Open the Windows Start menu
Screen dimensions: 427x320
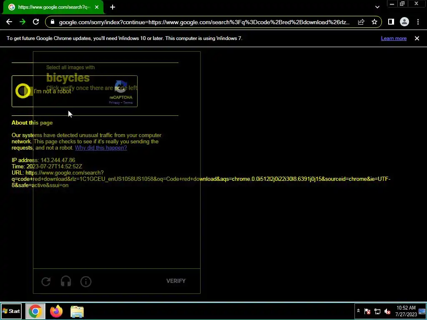click(11, 311)
